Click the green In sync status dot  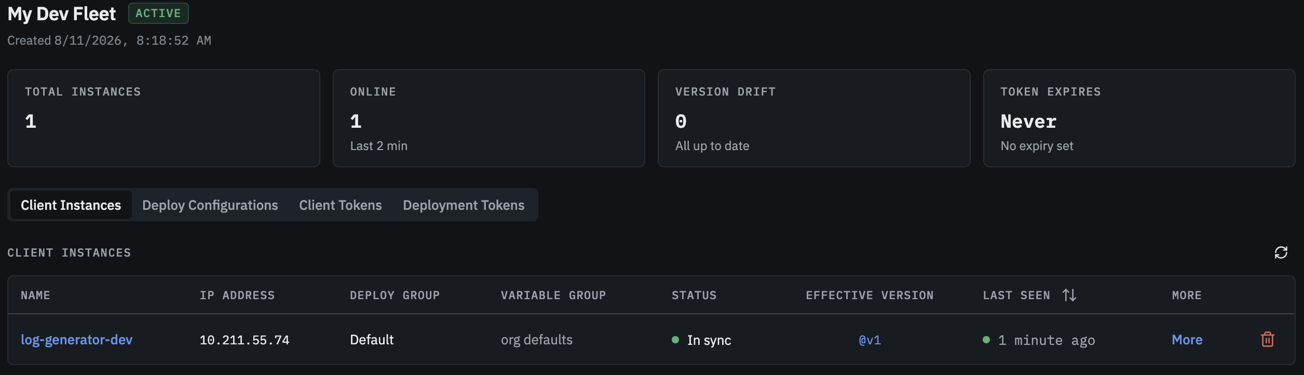(x=675, y=340)
